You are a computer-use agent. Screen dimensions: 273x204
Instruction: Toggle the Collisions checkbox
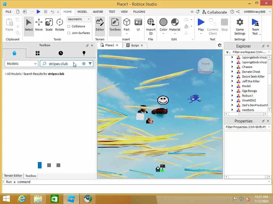click(x=69, y=26)
